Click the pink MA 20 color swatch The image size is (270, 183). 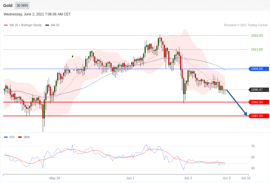(6, 25)
